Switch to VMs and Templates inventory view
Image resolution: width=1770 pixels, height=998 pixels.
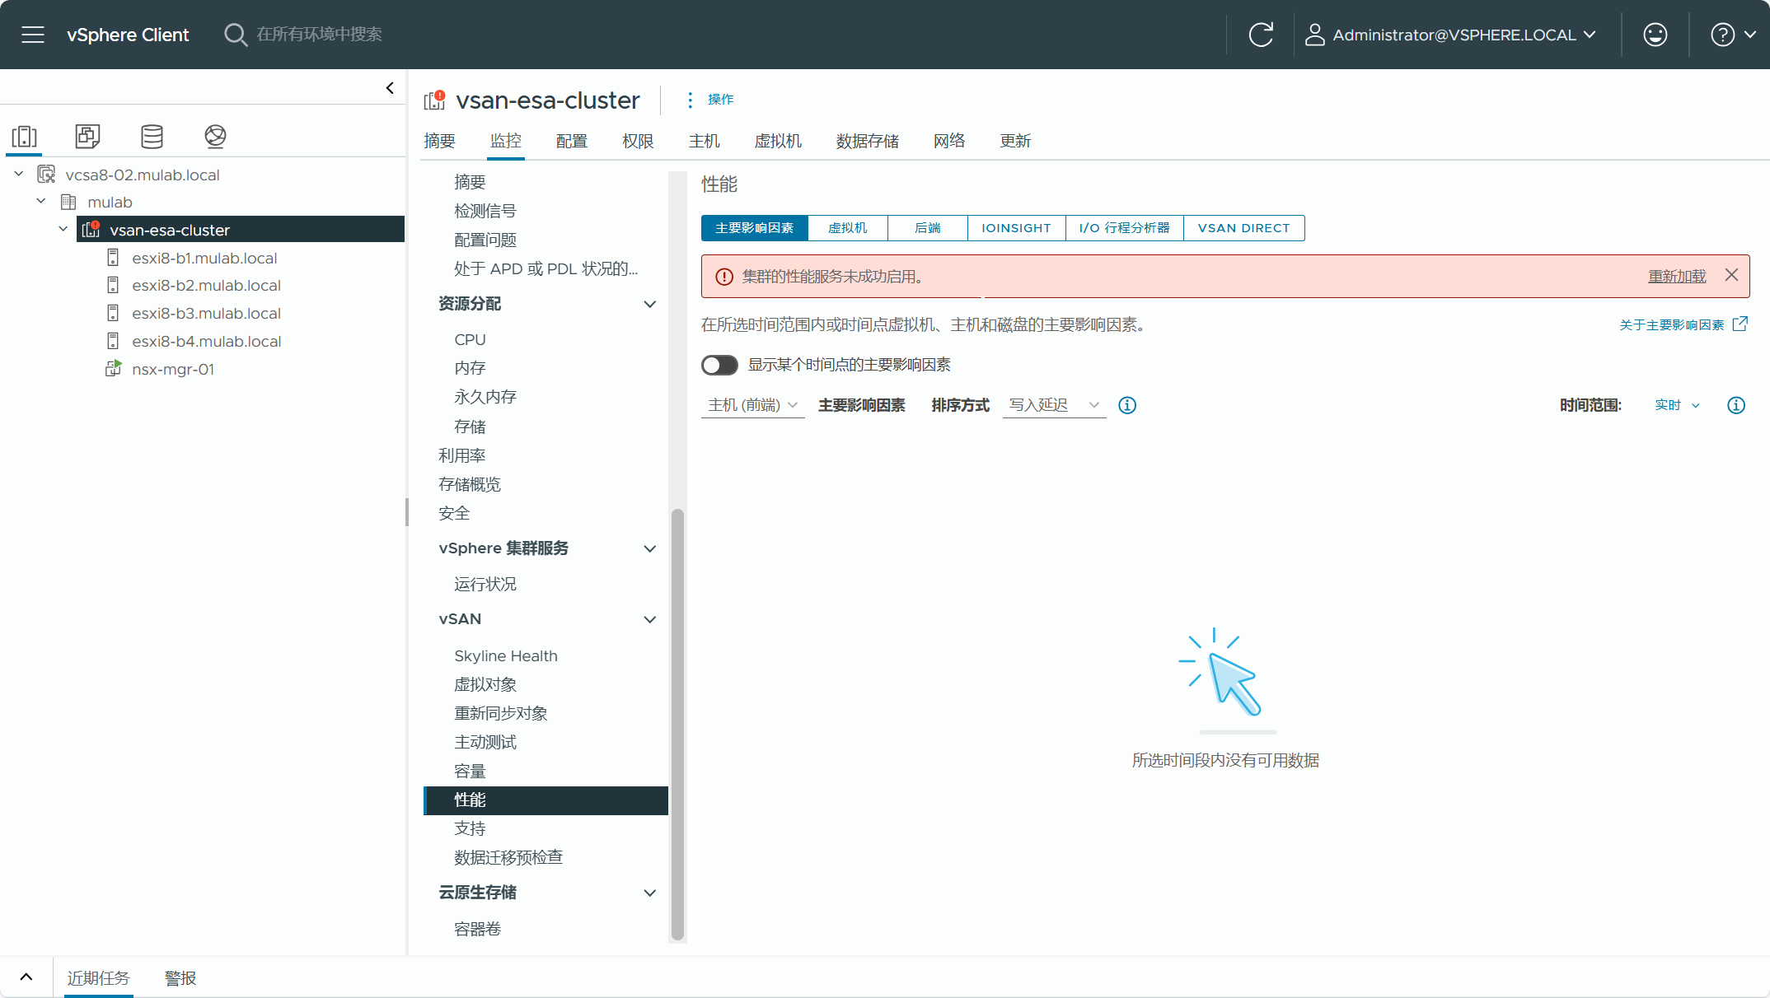(87, 137)
